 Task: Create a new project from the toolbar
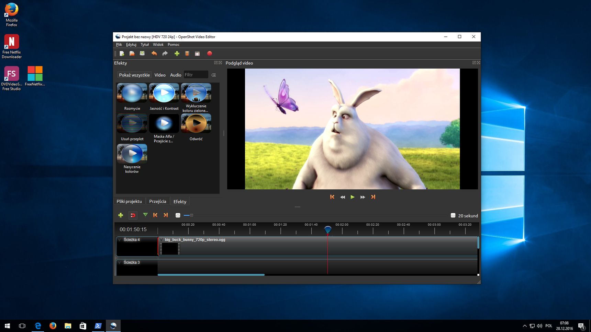tap(122, 54)
